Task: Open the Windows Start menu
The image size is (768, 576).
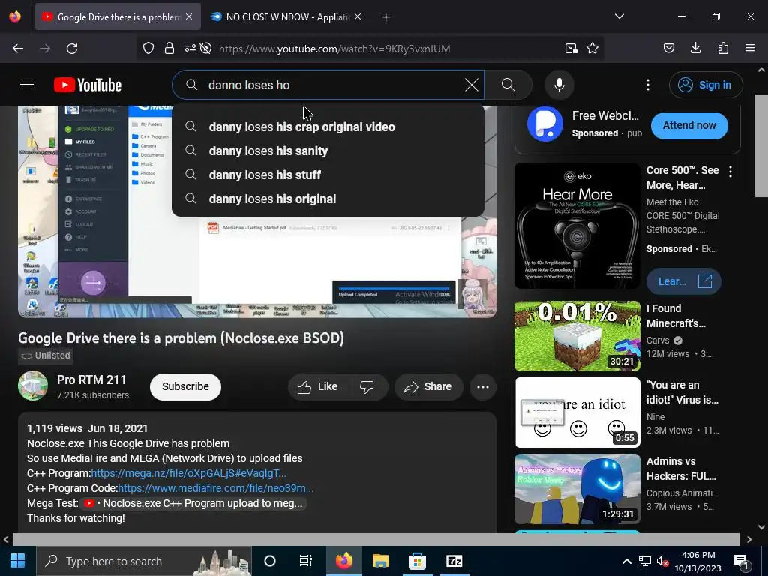Action: pos(18,561)
